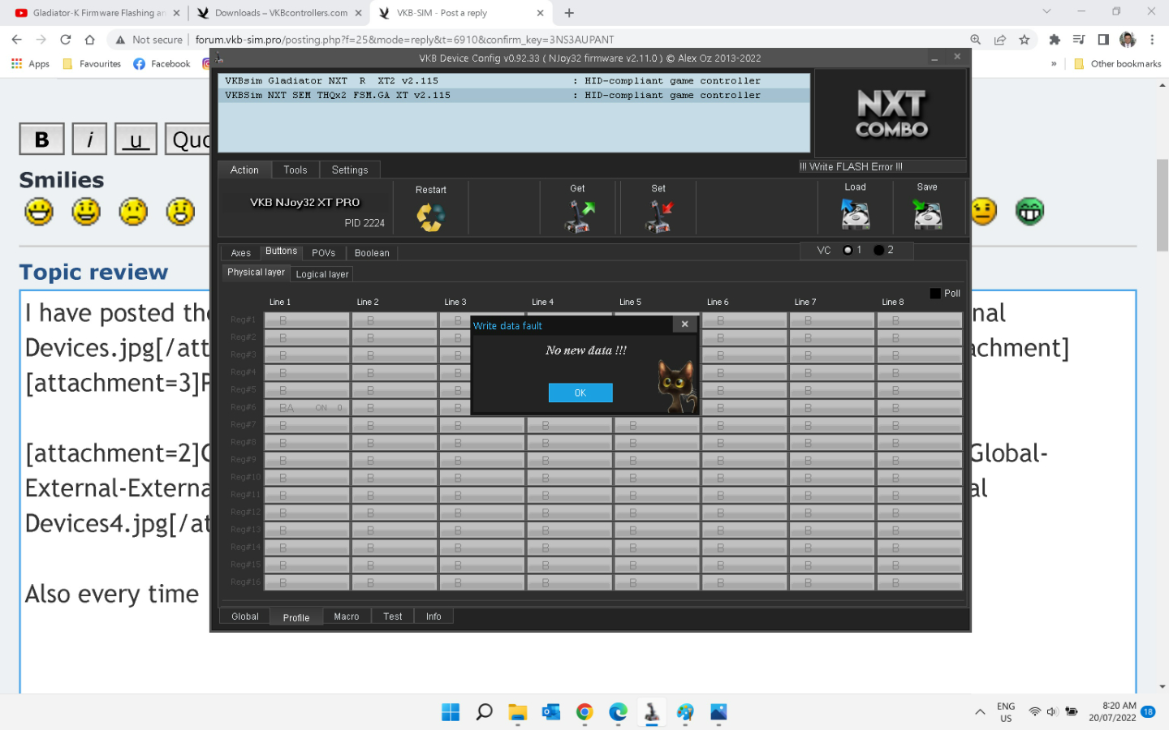
Task: Click the Load profile disk icon
Action: click(x=855, y=214)
